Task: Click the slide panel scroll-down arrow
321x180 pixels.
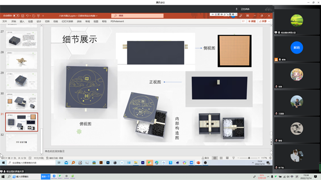Action: tap(42, 155)
